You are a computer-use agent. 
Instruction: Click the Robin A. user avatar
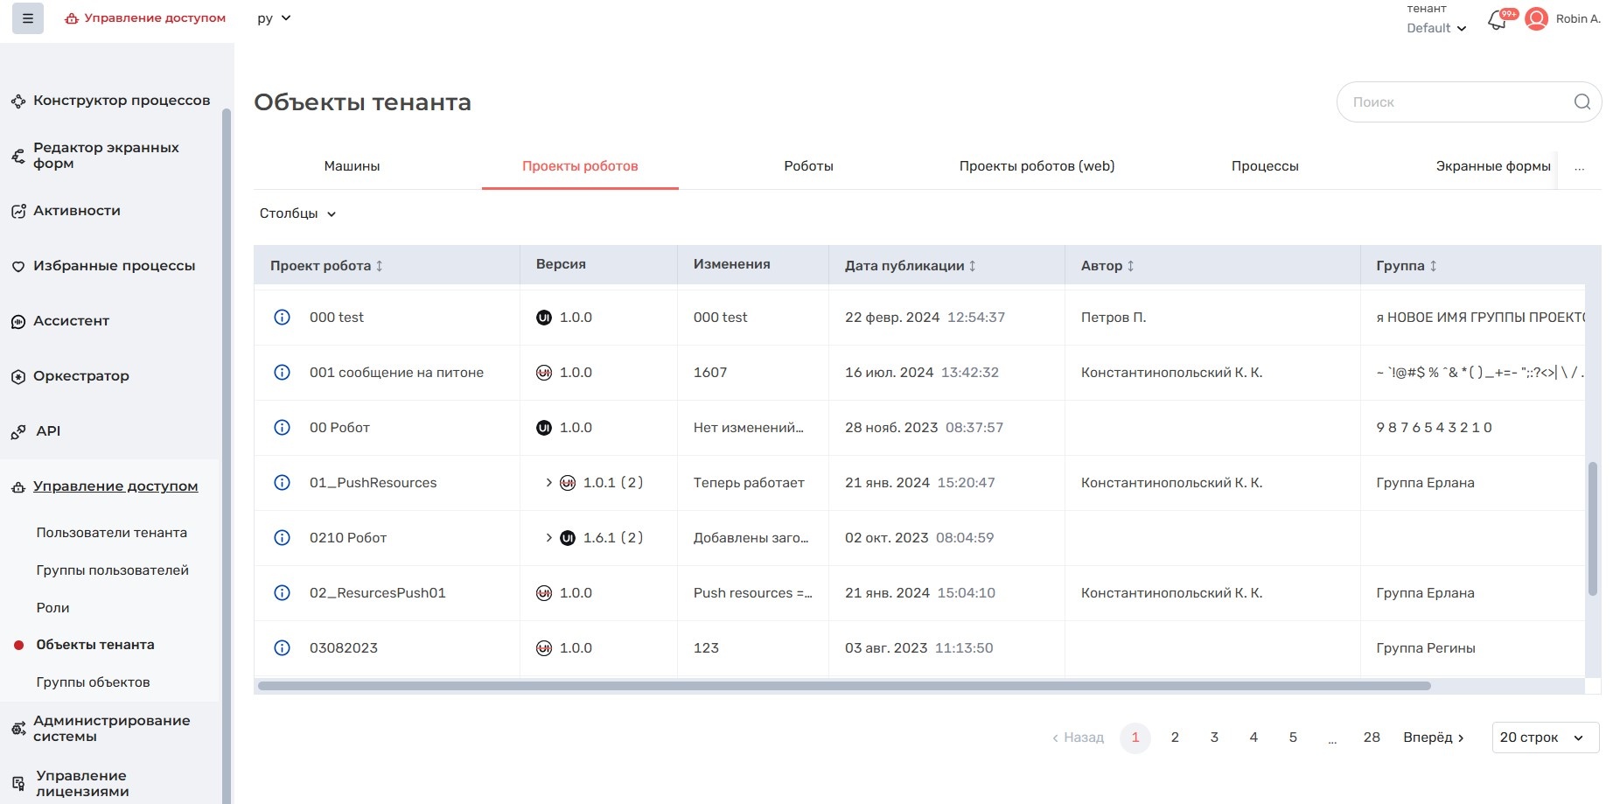(x=1536, y=19)
